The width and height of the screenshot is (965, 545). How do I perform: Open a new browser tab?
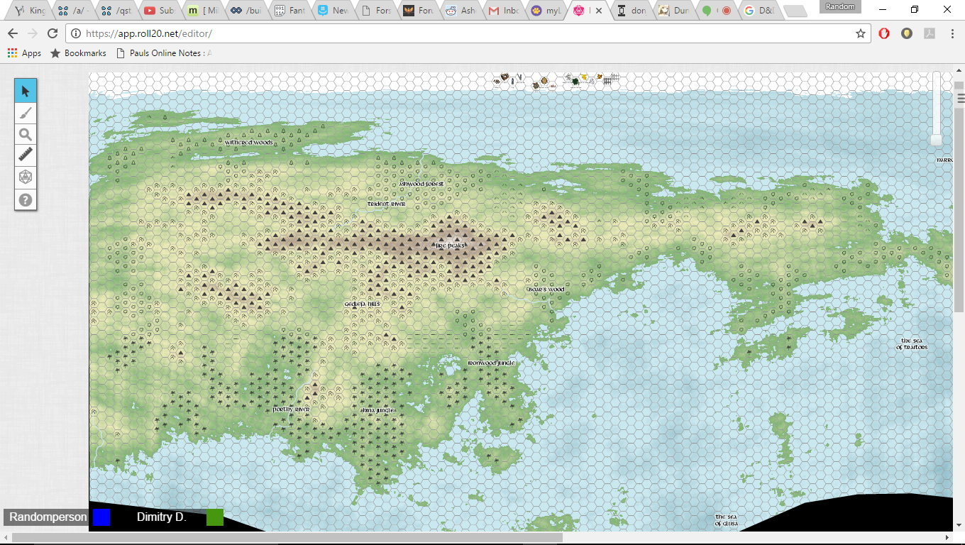click(795, 11)
